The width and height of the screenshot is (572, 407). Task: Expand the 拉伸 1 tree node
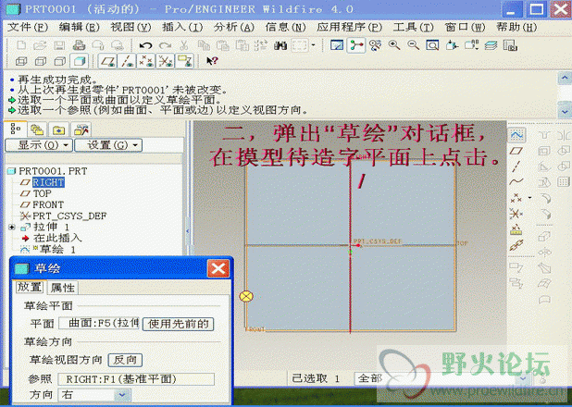[x=12, y=228]
